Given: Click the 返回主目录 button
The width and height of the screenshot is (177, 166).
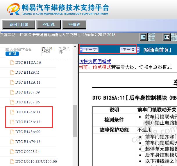Looking at the screenshot, I should (19, 24).
